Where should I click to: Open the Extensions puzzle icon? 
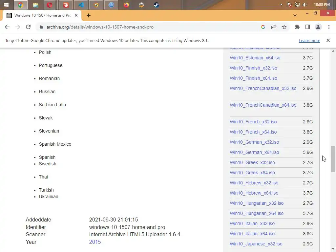point(297,27)
